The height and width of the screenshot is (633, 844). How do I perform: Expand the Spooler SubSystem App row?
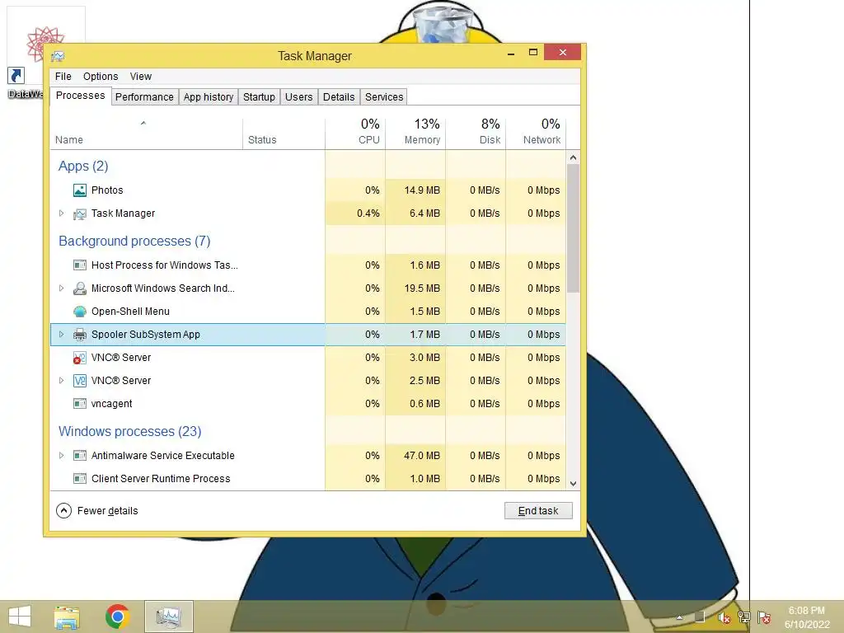tap(61, 335)
